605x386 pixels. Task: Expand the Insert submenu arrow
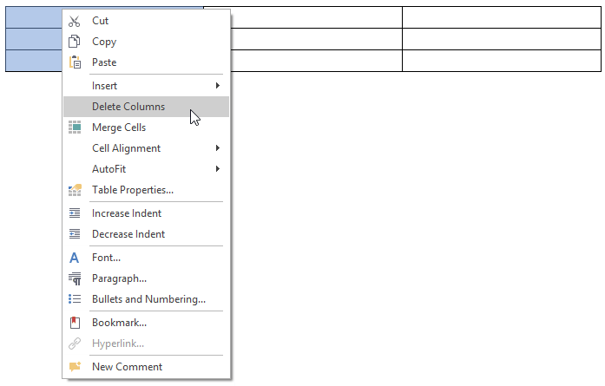click(218, 86)
